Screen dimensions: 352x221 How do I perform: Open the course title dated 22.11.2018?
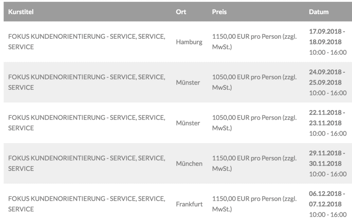(x=87, y=123)
